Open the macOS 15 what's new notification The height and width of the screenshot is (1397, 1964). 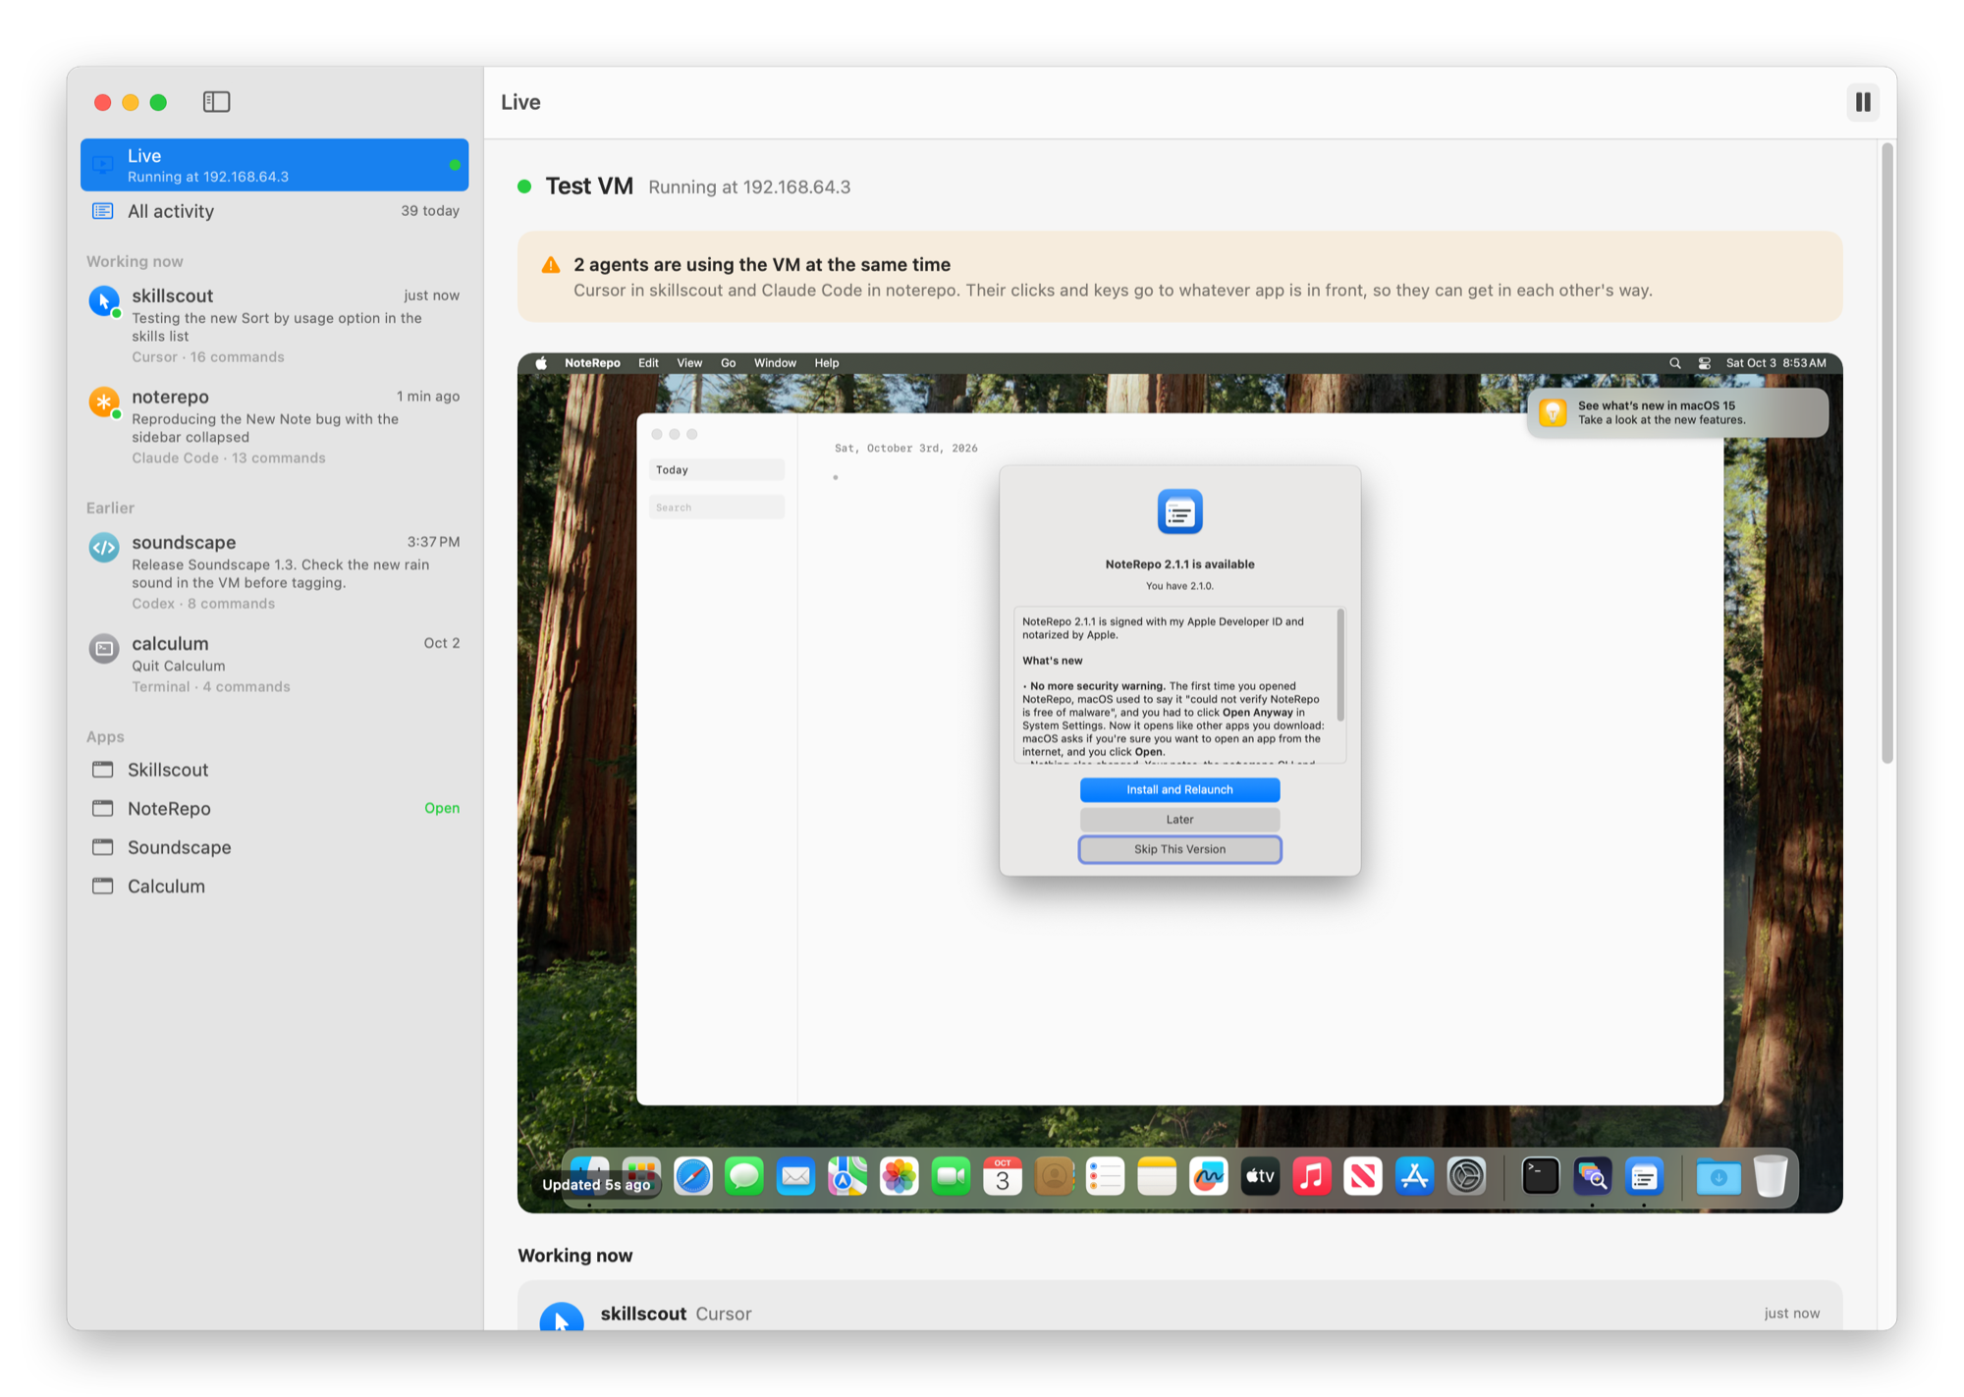point(1678,412)
